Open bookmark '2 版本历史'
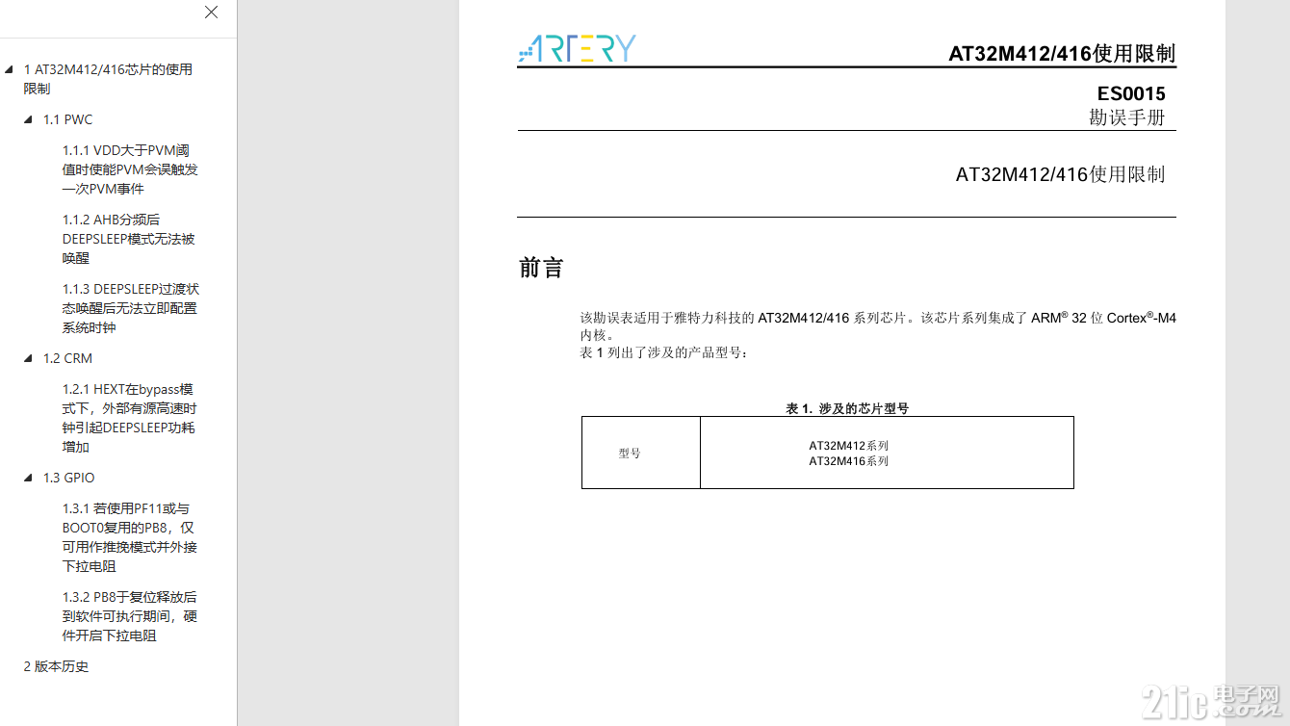The image size is (1290, 726). (x=56, y=666)
